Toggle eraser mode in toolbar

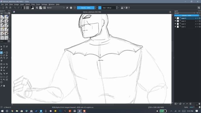coord(67,8)
